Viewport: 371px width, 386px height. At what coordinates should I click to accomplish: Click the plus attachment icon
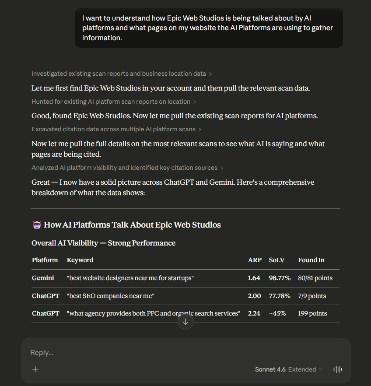pos(35,369)
